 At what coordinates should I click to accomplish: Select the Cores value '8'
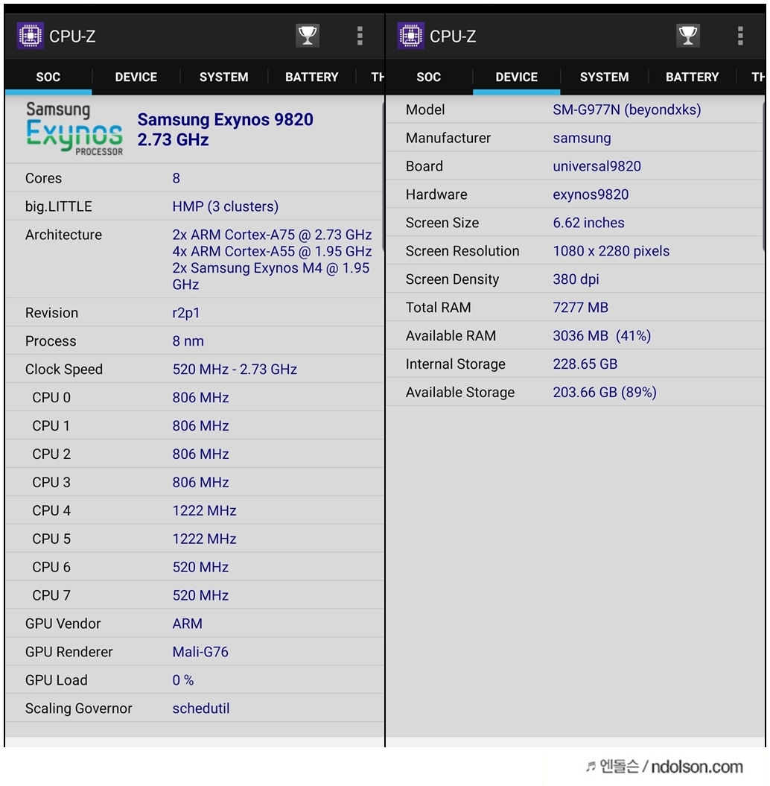[x=176, y=179]
